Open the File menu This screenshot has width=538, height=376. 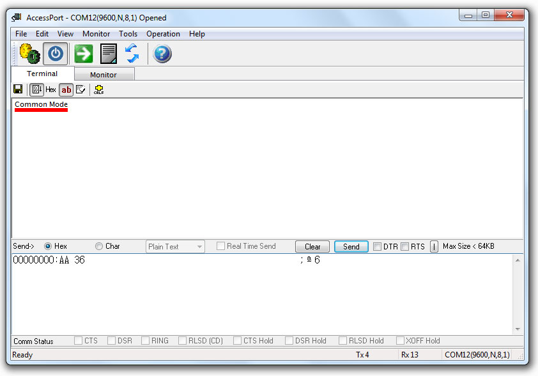[21, 34]
